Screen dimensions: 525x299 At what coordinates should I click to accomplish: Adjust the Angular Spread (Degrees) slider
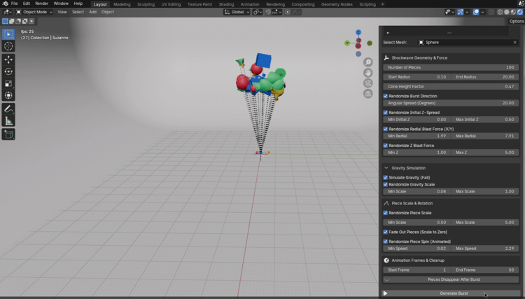click(x=451, y=103)
